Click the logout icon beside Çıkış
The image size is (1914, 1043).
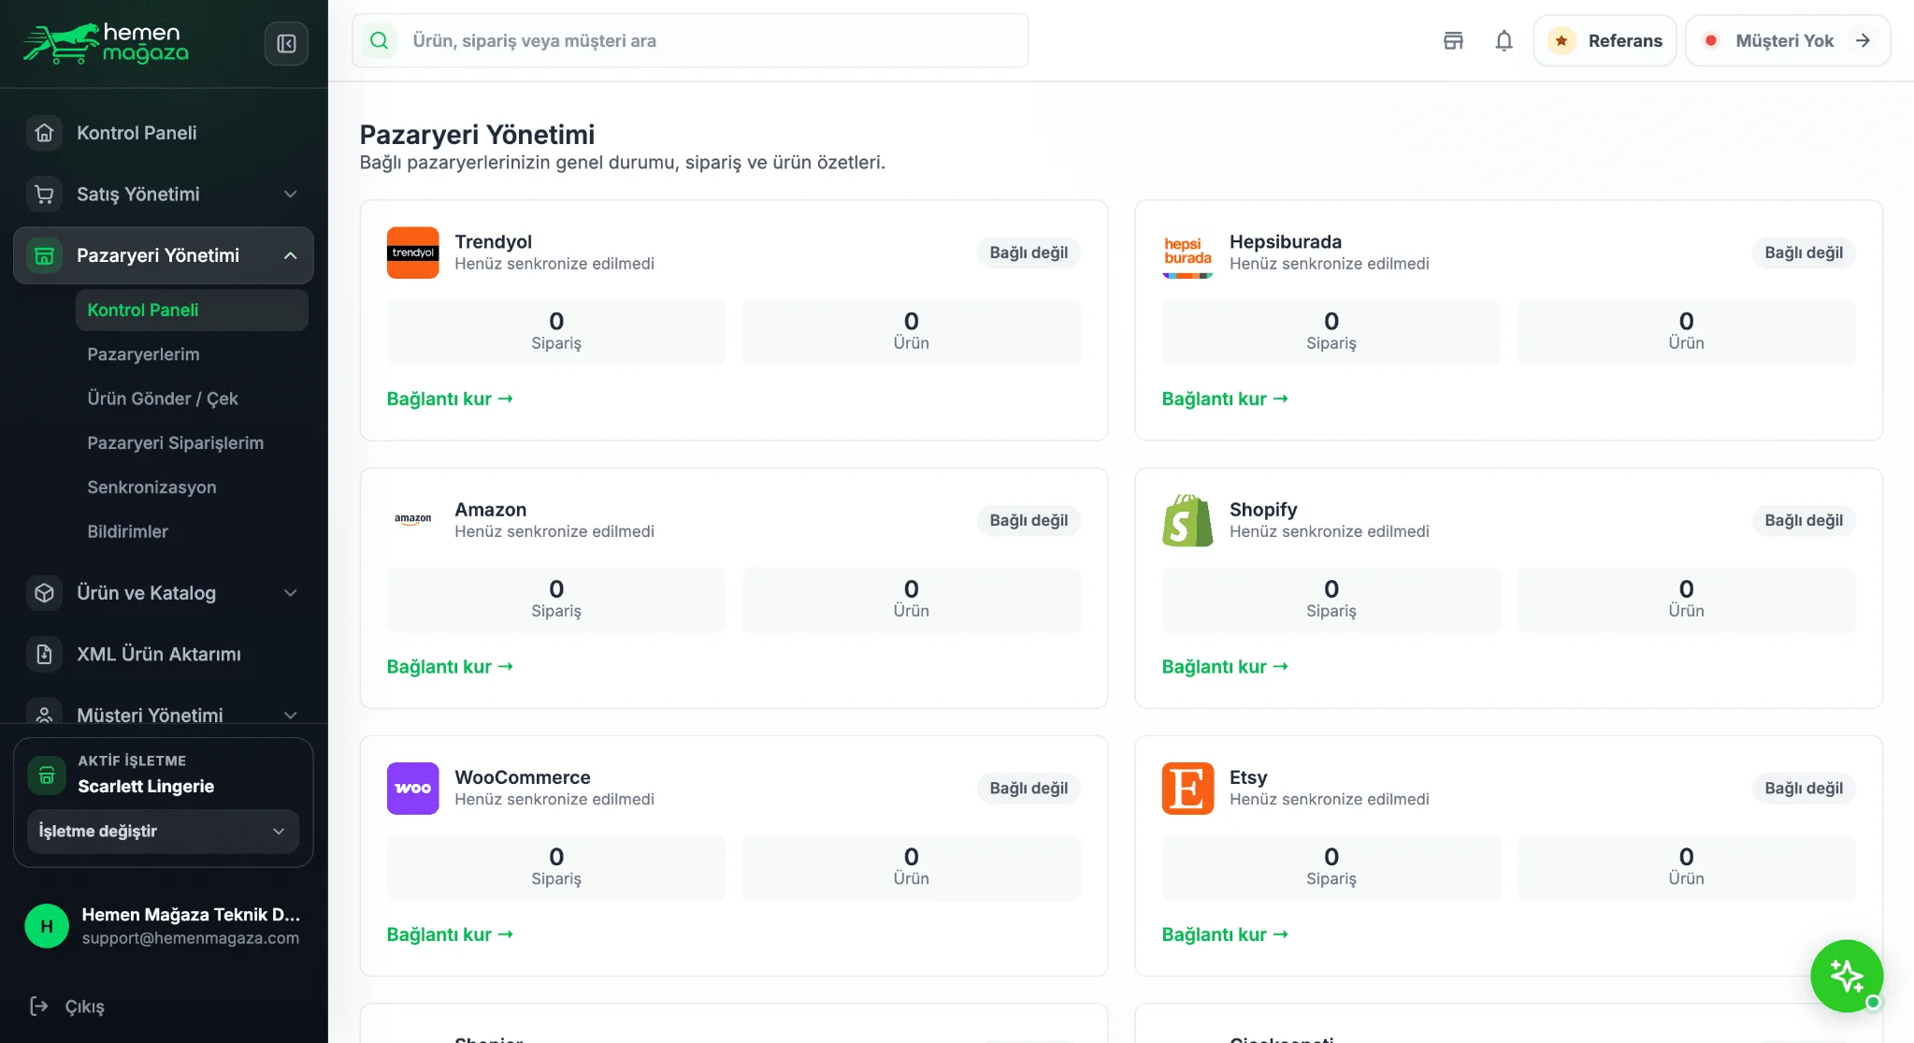point(39,1006)
